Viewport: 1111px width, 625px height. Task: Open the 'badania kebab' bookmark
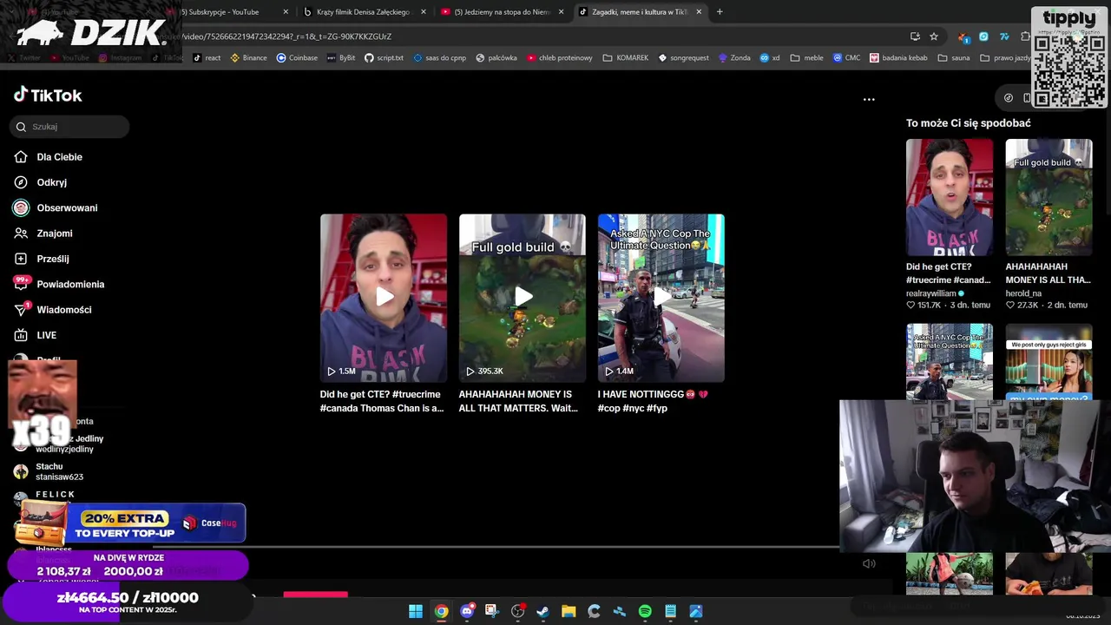point(897,58)
